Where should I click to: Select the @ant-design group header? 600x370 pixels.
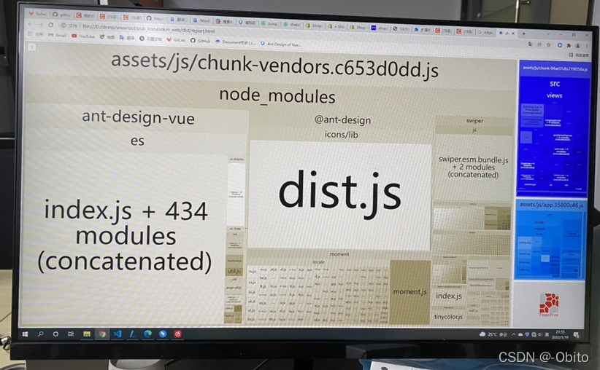(342, 120)
